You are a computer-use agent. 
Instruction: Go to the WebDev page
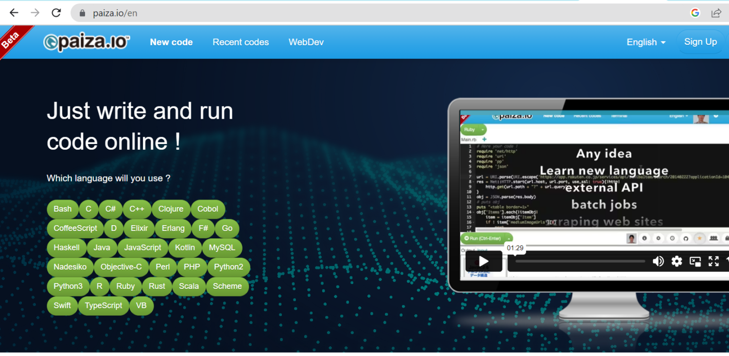pyautogui.click(x=306, y=42)
